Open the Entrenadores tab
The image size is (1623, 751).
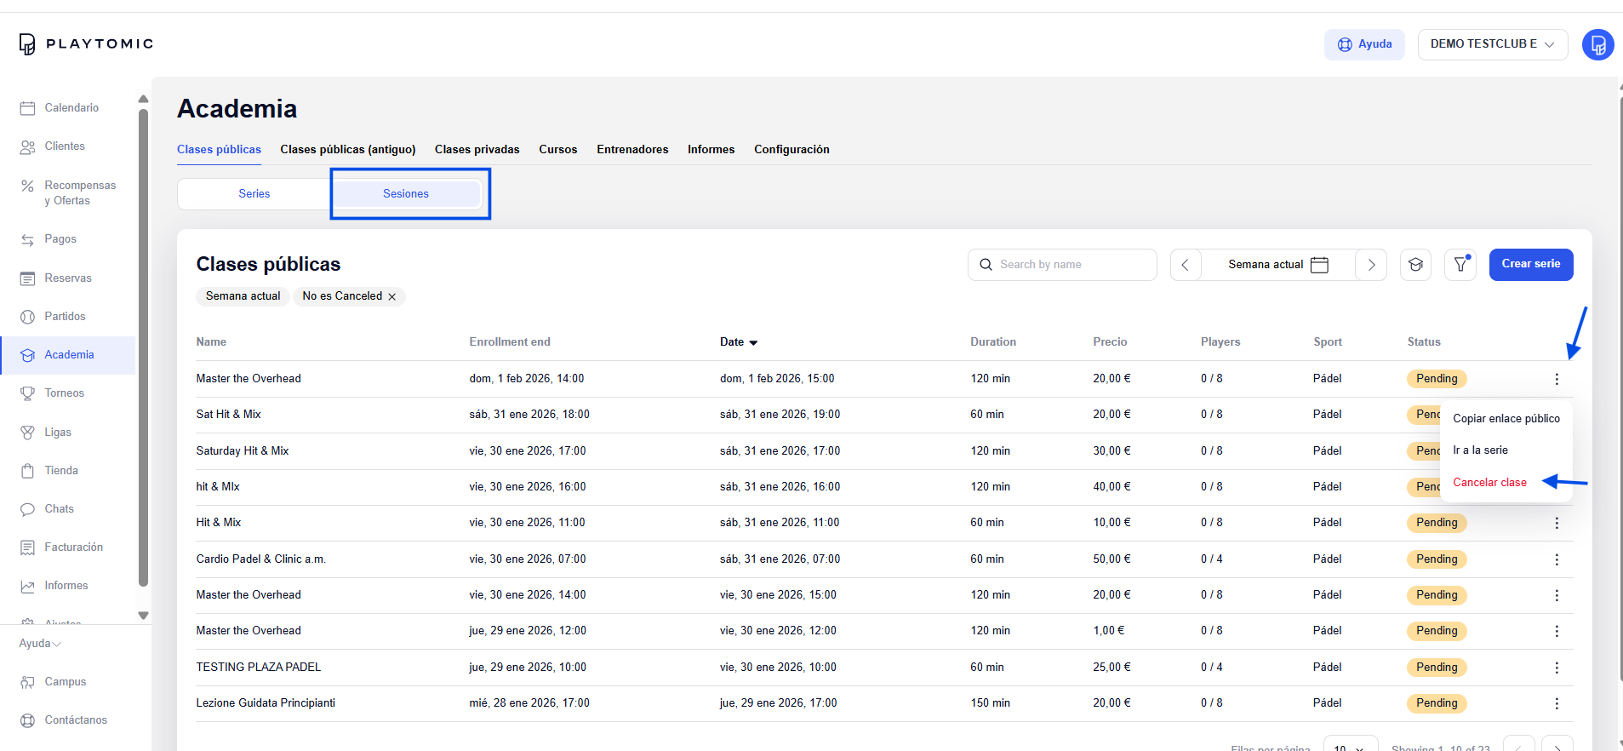[x=632, y=150]
